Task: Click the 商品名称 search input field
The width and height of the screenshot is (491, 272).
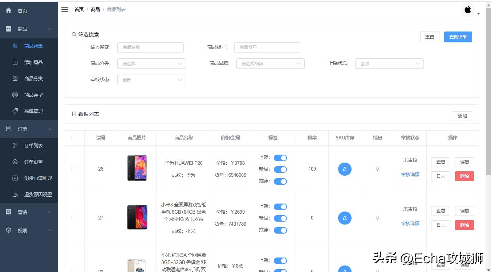Action: [x=150, y=47]
